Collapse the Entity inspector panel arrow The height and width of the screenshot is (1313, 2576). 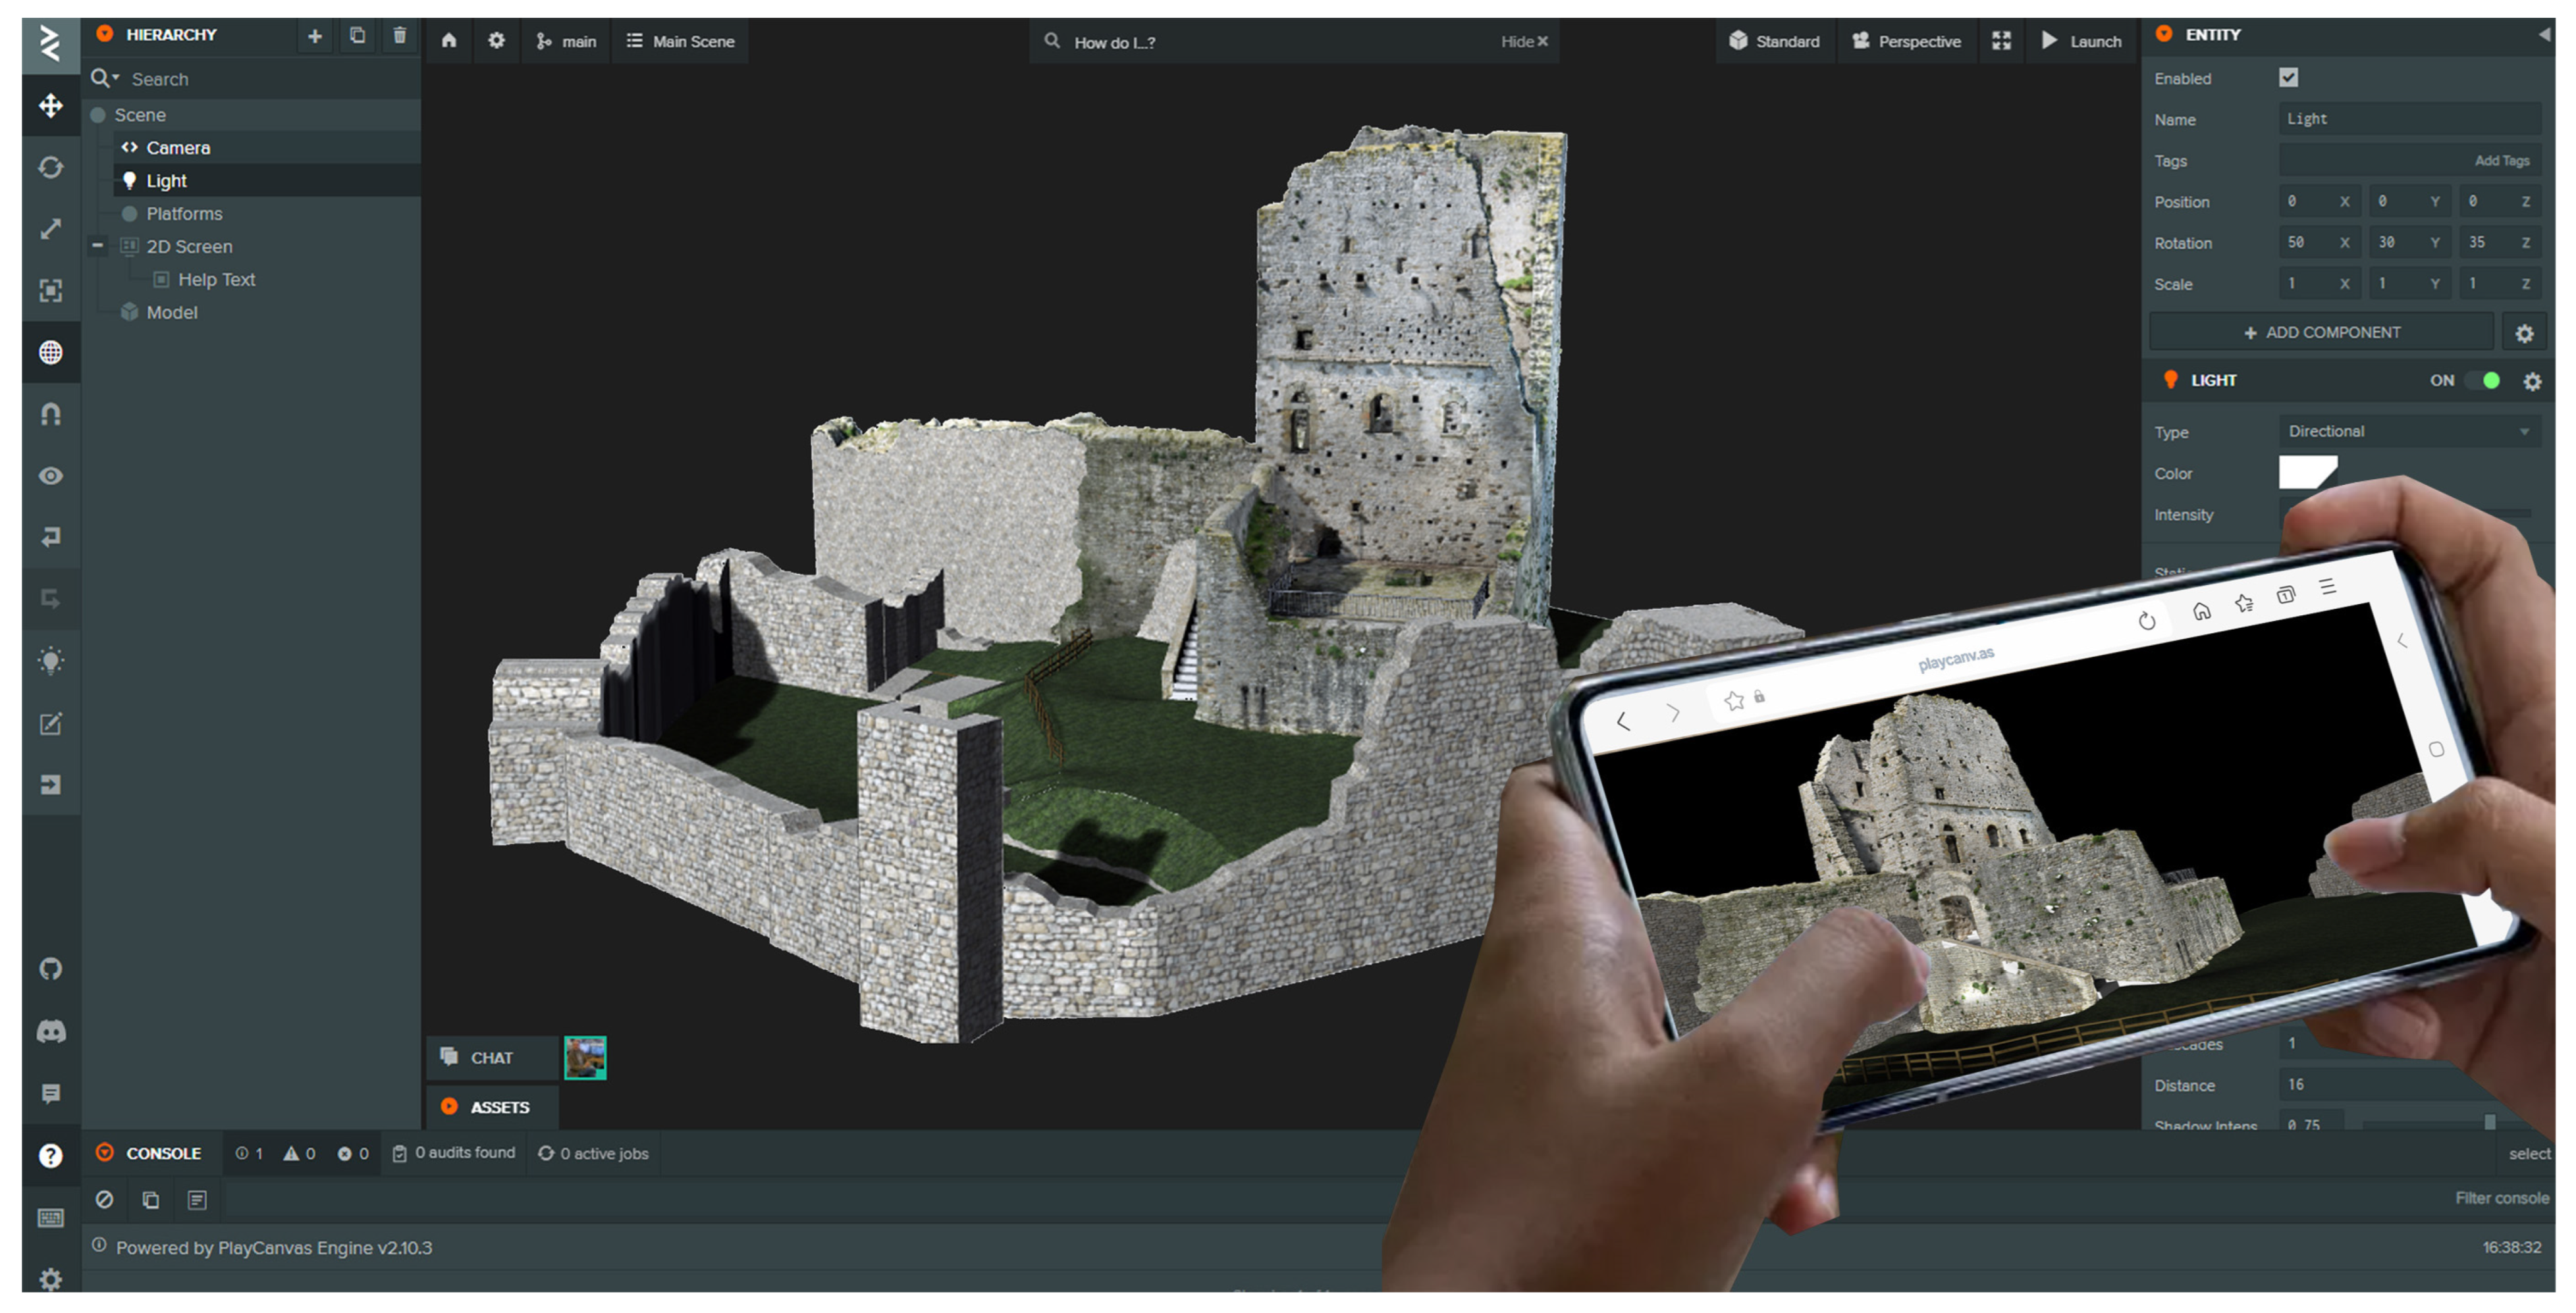(x=2543, y=35)
